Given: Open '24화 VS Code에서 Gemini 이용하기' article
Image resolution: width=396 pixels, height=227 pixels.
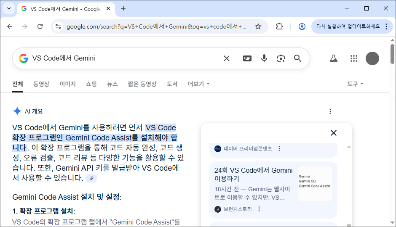Looking at the screenshot, I should [x=253, y=174].
